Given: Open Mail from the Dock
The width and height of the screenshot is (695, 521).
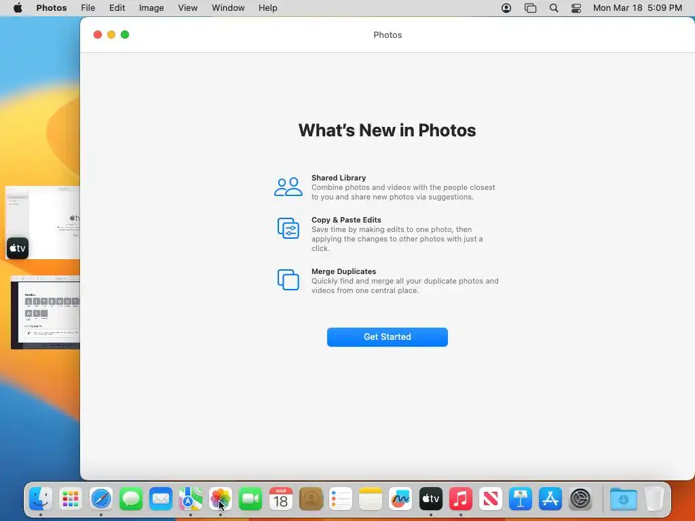Looking at the screenshot, I should point(160,499).
